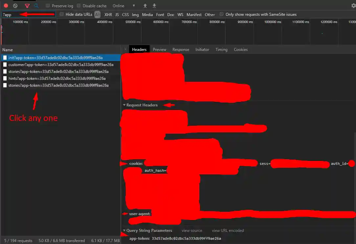Clear the network log
This screenshot has height=244, width=356.
tap(15, 6)
